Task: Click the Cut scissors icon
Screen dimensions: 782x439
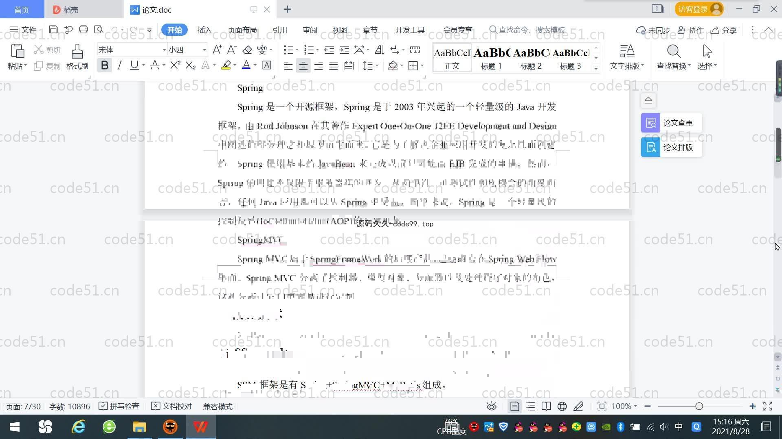Action: (38, 50)
